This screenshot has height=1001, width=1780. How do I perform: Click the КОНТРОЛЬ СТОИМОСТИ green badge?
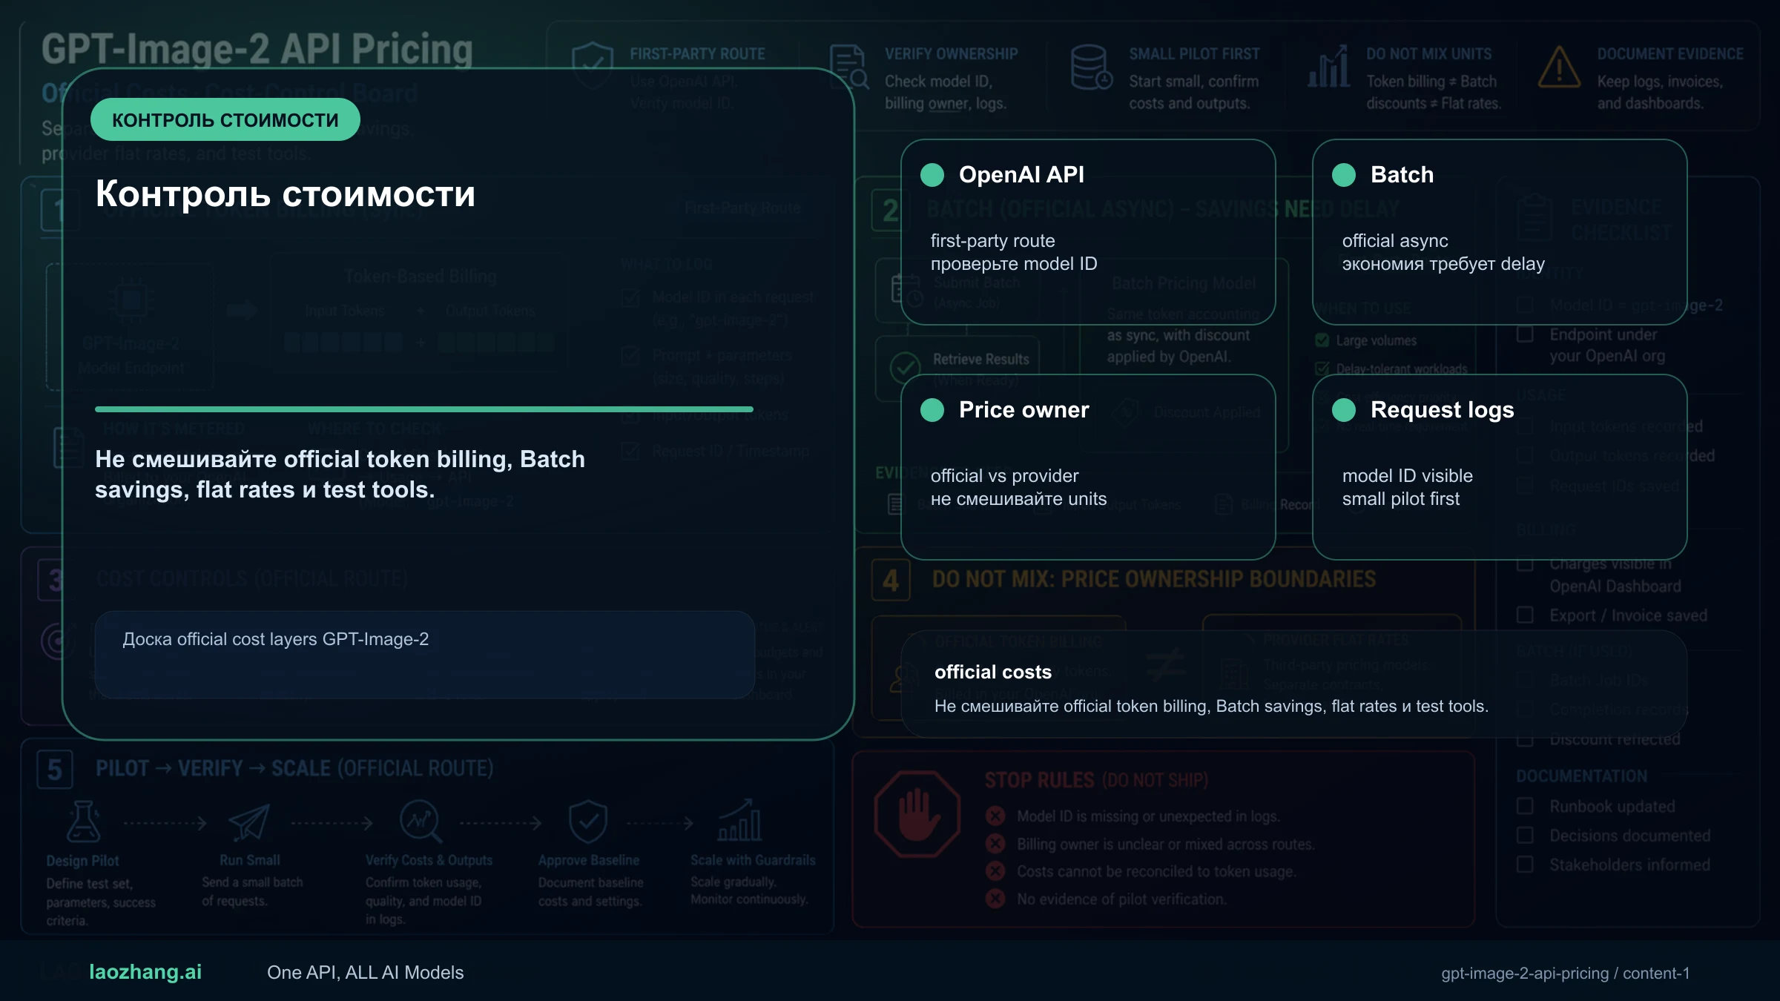click(225, 119)
